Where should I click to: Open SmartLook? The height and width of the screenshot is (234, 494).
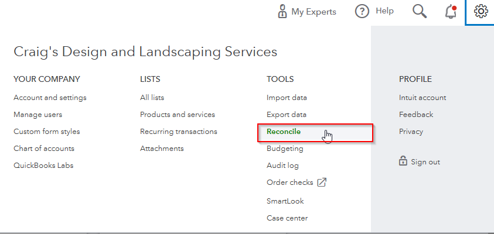285,201
